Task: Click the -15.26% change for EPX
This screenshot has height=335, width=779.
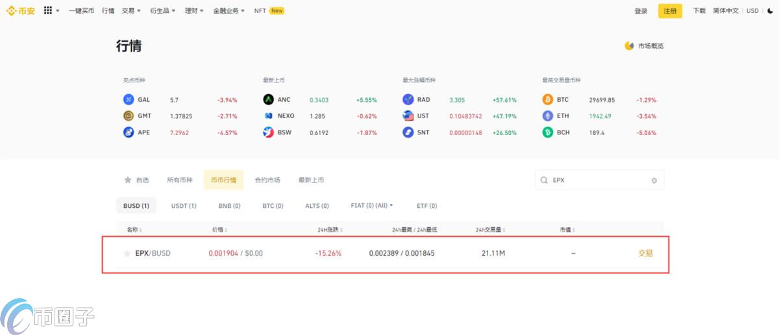Action: tap(328, 253)
